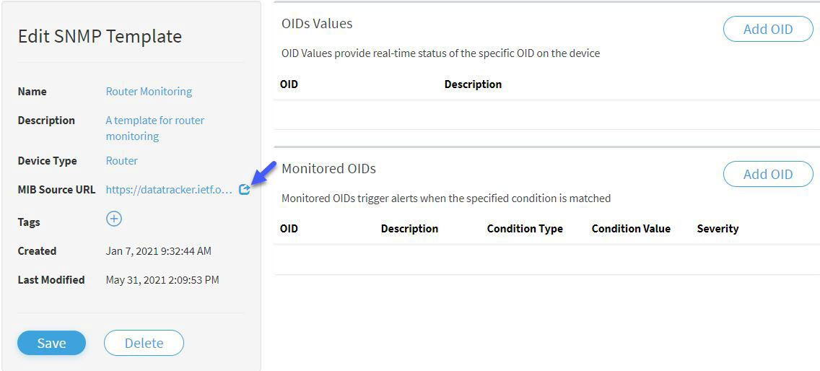Edit the Router Monitoring name field
820x371 pixels.
tap(149, 92)
